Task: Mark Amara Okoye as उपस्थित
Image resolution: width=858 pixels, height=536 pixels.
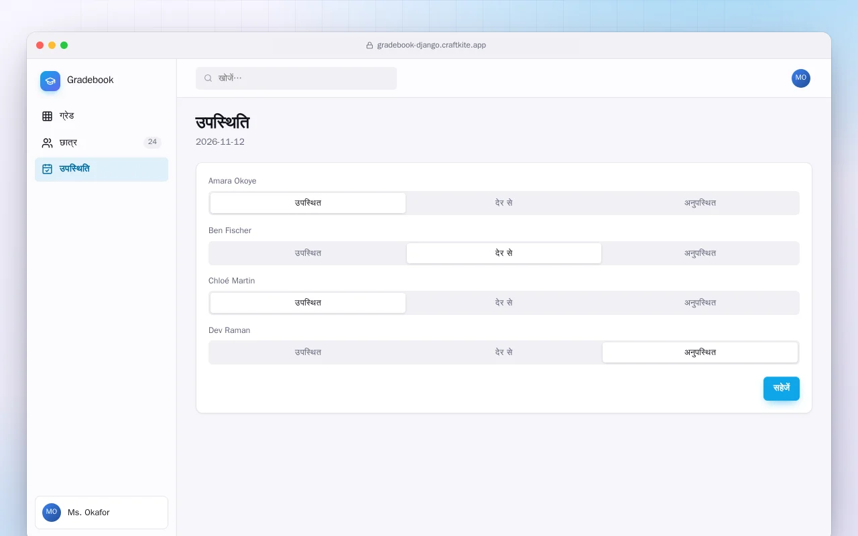Action: click(x=308, y=203)
